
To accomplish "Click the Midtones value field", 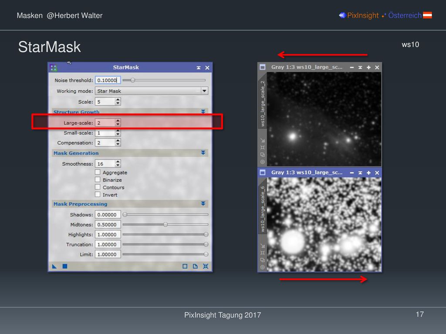I will coord(108,224).
